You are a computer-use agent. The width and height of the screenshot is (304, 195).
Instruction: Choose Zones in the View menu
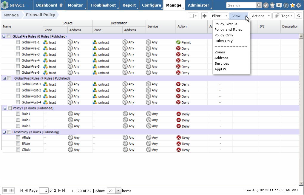[220, 52]
